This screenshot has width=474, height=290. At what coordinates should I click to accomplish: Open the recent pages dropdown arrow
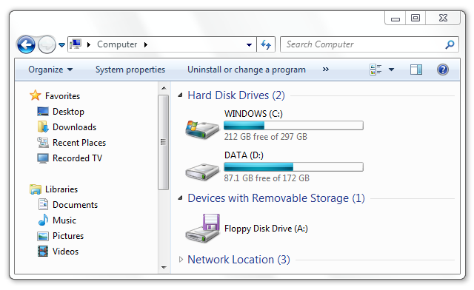pos(61,45)
